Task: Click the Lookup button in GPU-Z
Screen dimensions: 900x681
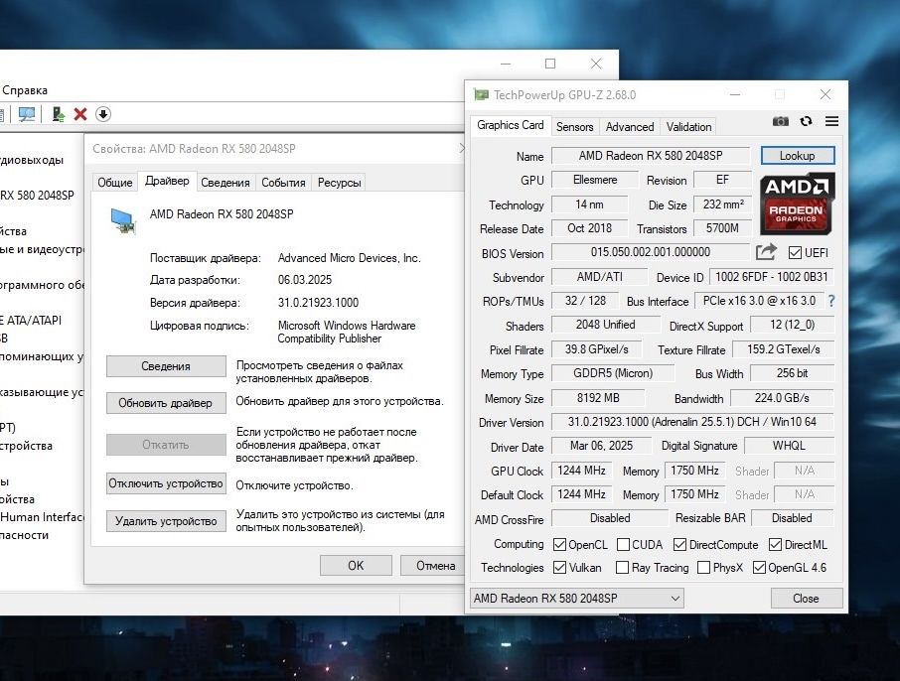Action: (798, 156)
